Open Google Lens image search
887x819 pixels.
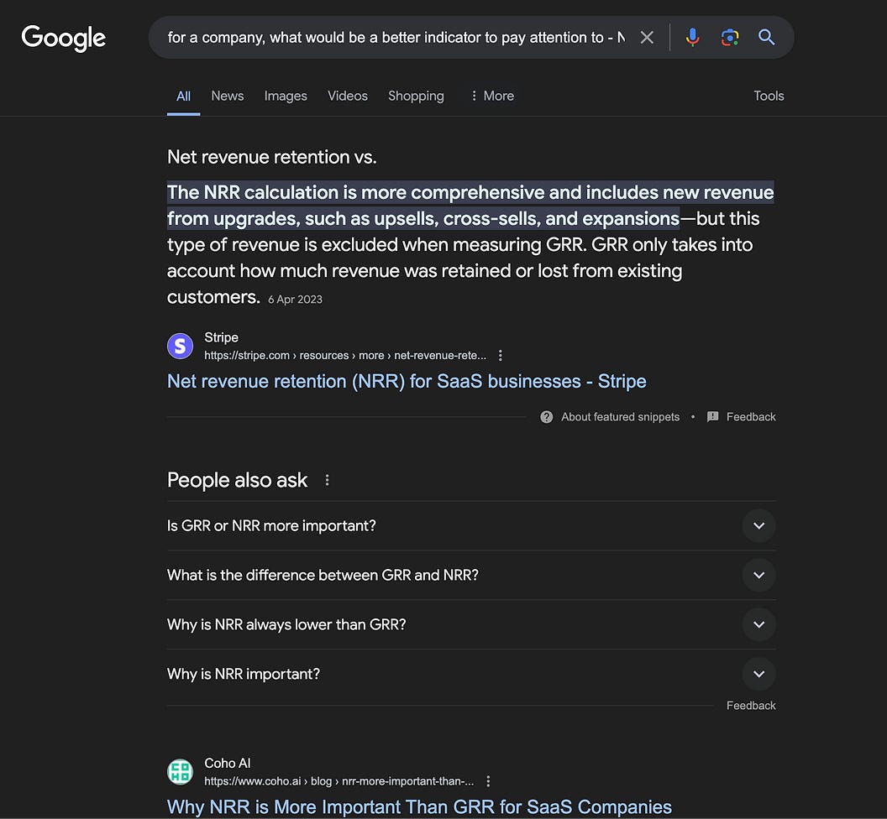(x=730, y=37)
